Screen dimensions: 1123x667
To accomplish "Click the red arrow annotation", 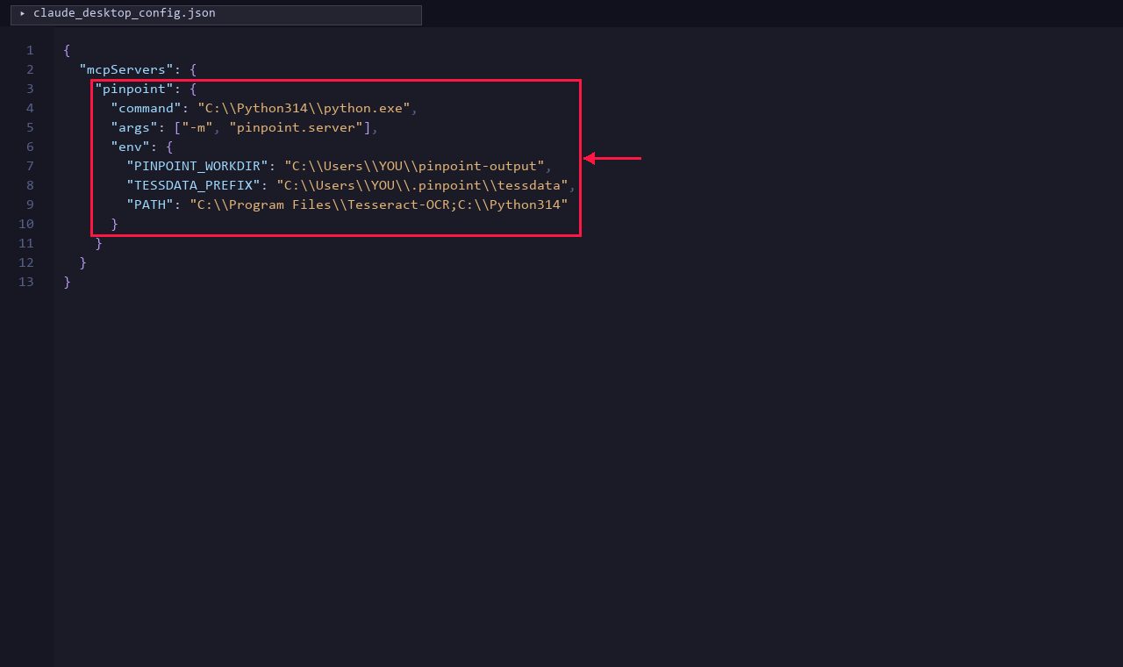I will [x=614, y=159].
